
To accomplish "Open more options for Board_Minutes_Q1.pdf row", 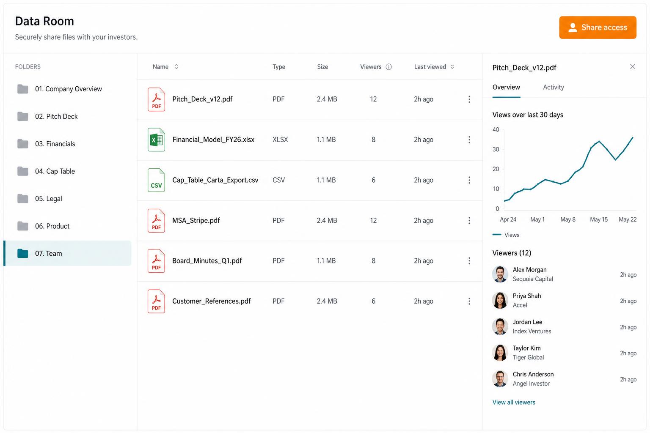I will [469, 261].
